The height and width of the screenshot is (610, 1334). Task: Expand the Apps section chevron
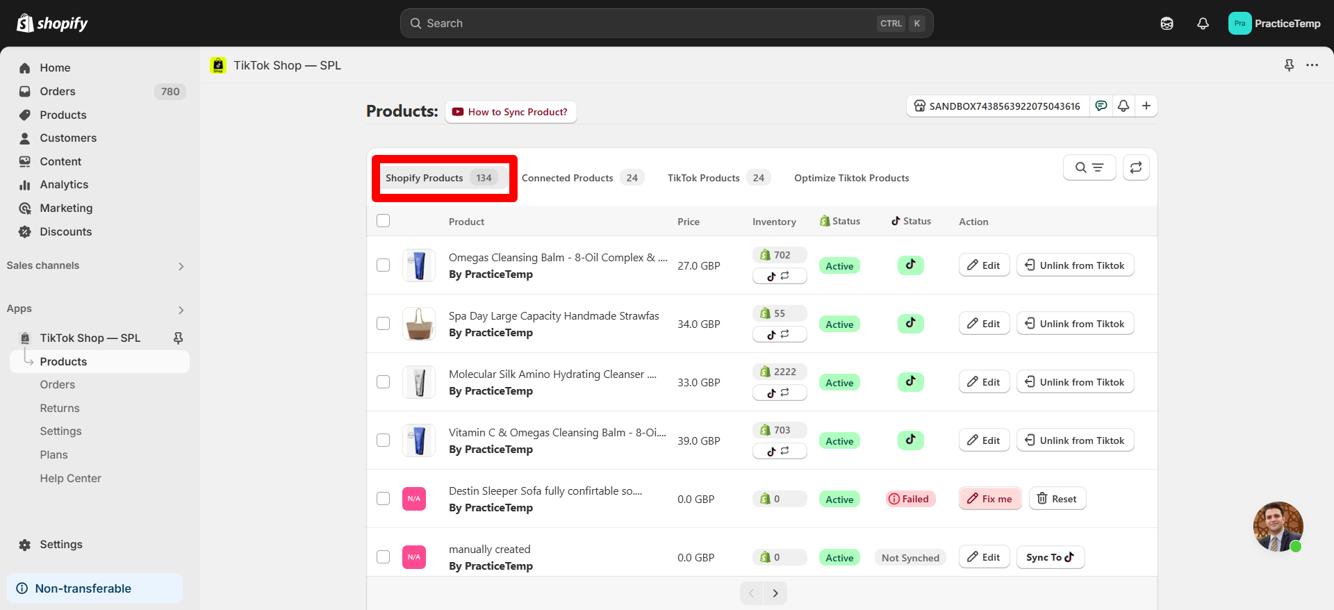point(181,310)
